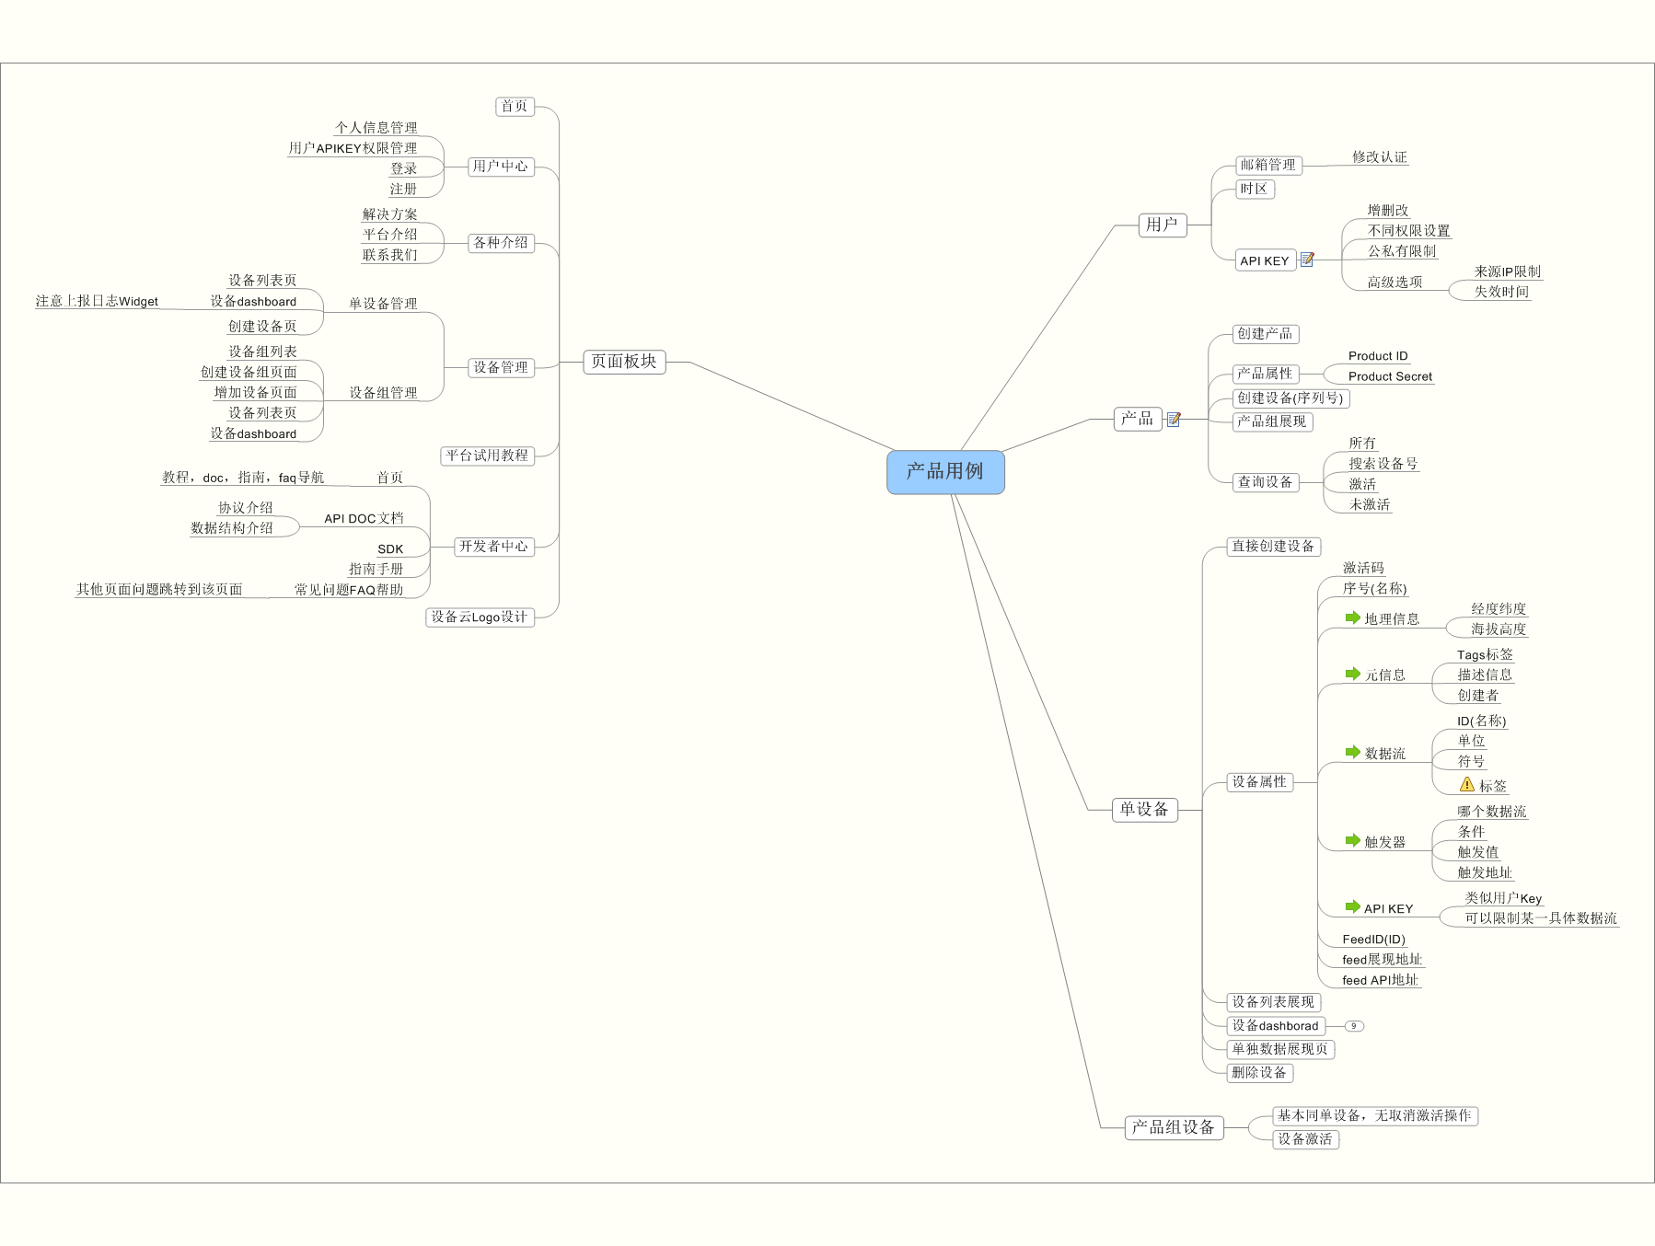Click green arrow marker on 数据流
This screenshot has width=1655, height=1246.
(x=1352, y=752)
